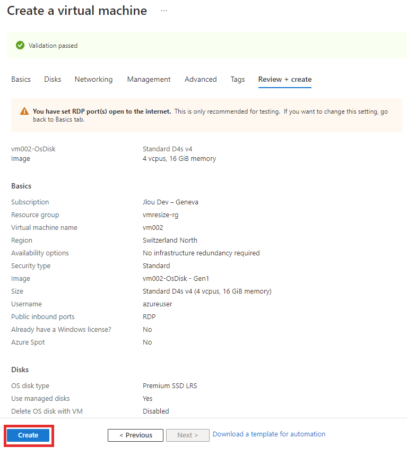Viewport: 407px width, 455px height.
Task: Click the Disks section heading
Action: pyautogui.click(x=20, y=370)
